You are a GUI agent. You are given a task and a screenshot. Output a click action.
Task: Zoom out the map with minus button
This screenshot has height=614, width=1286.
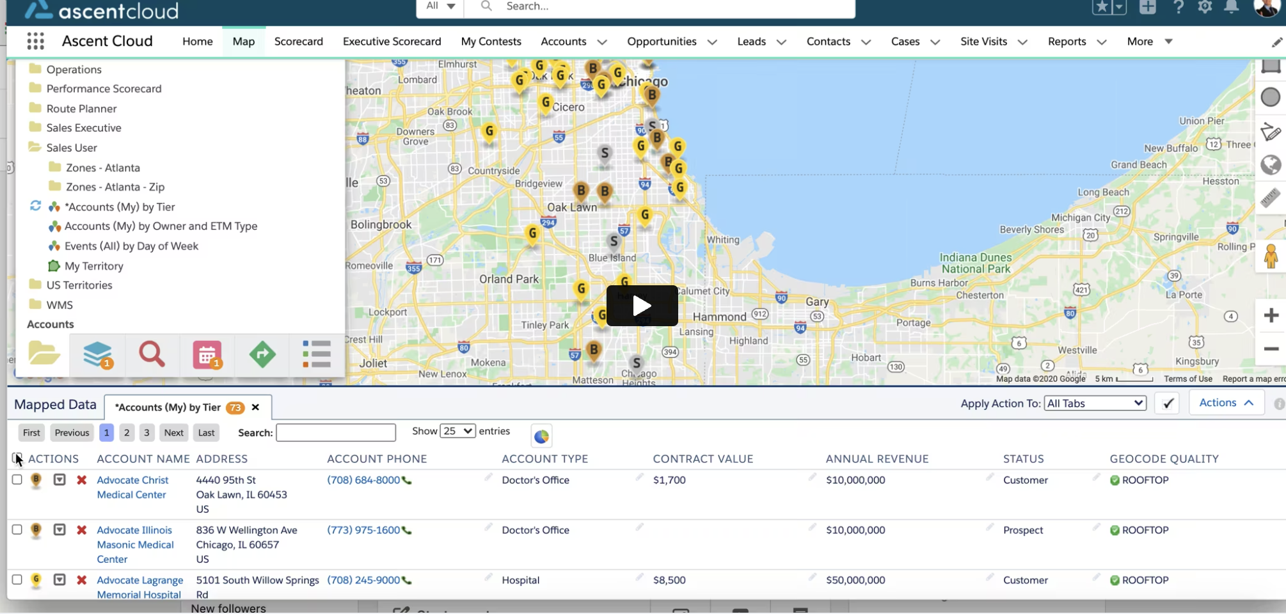1271,349
